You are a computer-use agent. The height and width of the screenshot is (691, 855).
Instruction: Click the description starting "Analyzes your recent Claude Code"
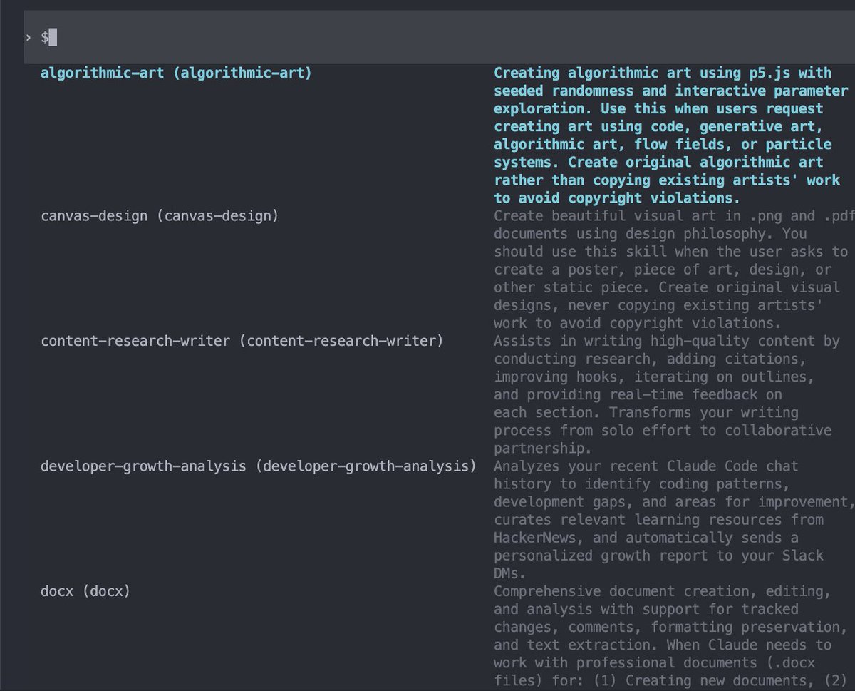click(x=674, y=520)
